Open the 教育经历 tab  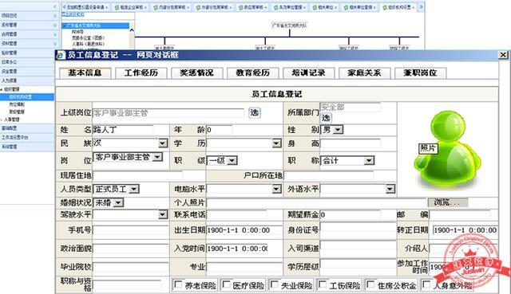[252, 73]
